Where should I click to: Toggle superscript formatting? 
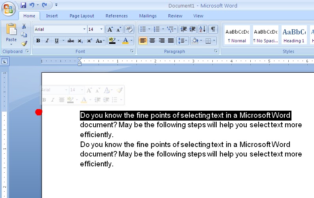(89, 41)
